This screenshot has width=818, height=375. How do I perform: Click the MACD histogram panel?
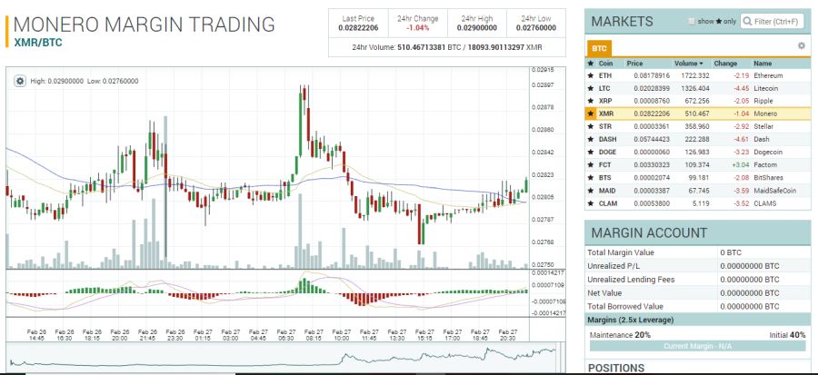pyautogui.click(x=267, y=293)
